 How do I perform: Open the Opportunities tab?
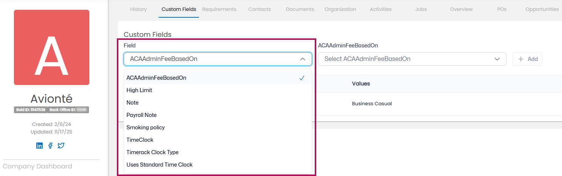542,9
